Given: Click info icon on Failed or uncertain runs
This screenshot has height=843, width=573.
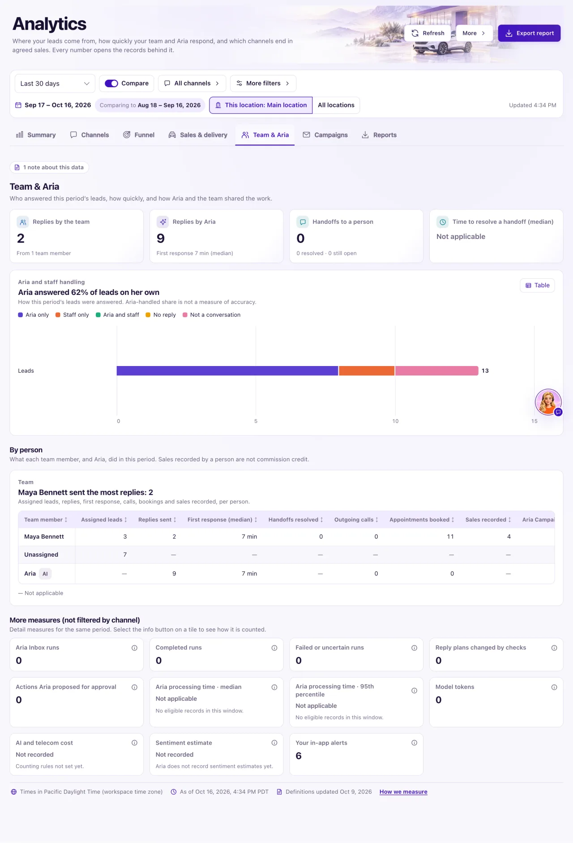Looking at the screenshot, I should (x=415, y=648).
